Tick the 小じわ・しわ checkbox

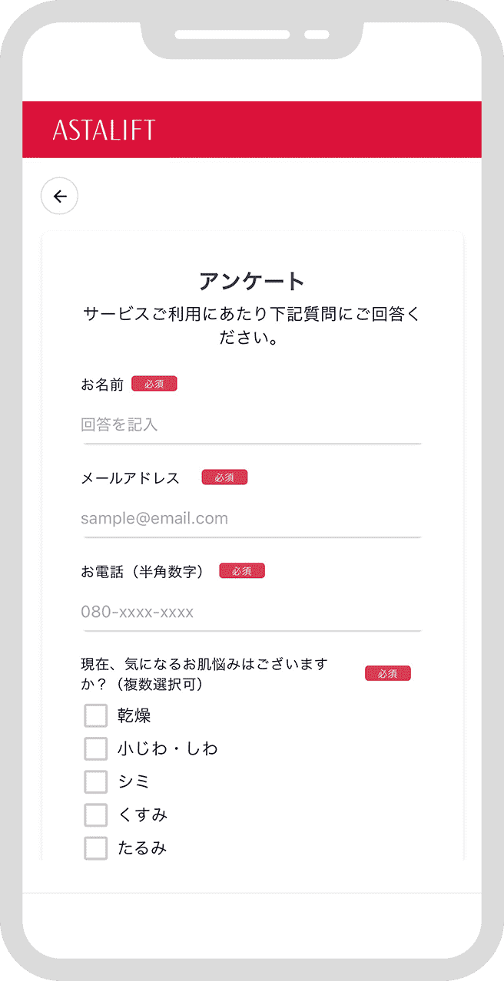tap(95, 748)
